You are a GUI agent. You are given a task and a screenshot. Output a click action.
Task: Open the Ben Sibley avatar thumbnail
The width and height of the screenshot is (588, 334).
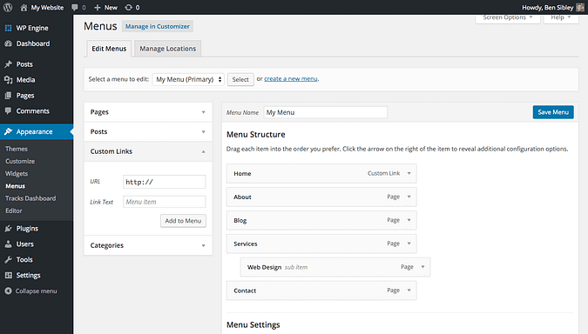click(580, 8)
